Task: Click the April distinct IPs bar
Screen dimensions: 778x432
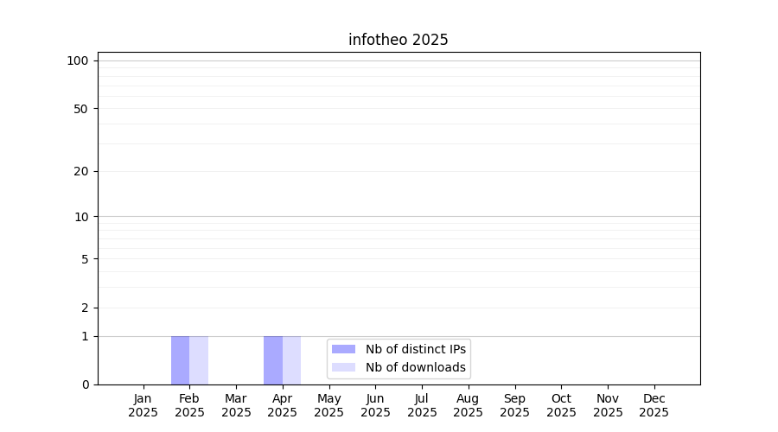Action: click(273, 360)
